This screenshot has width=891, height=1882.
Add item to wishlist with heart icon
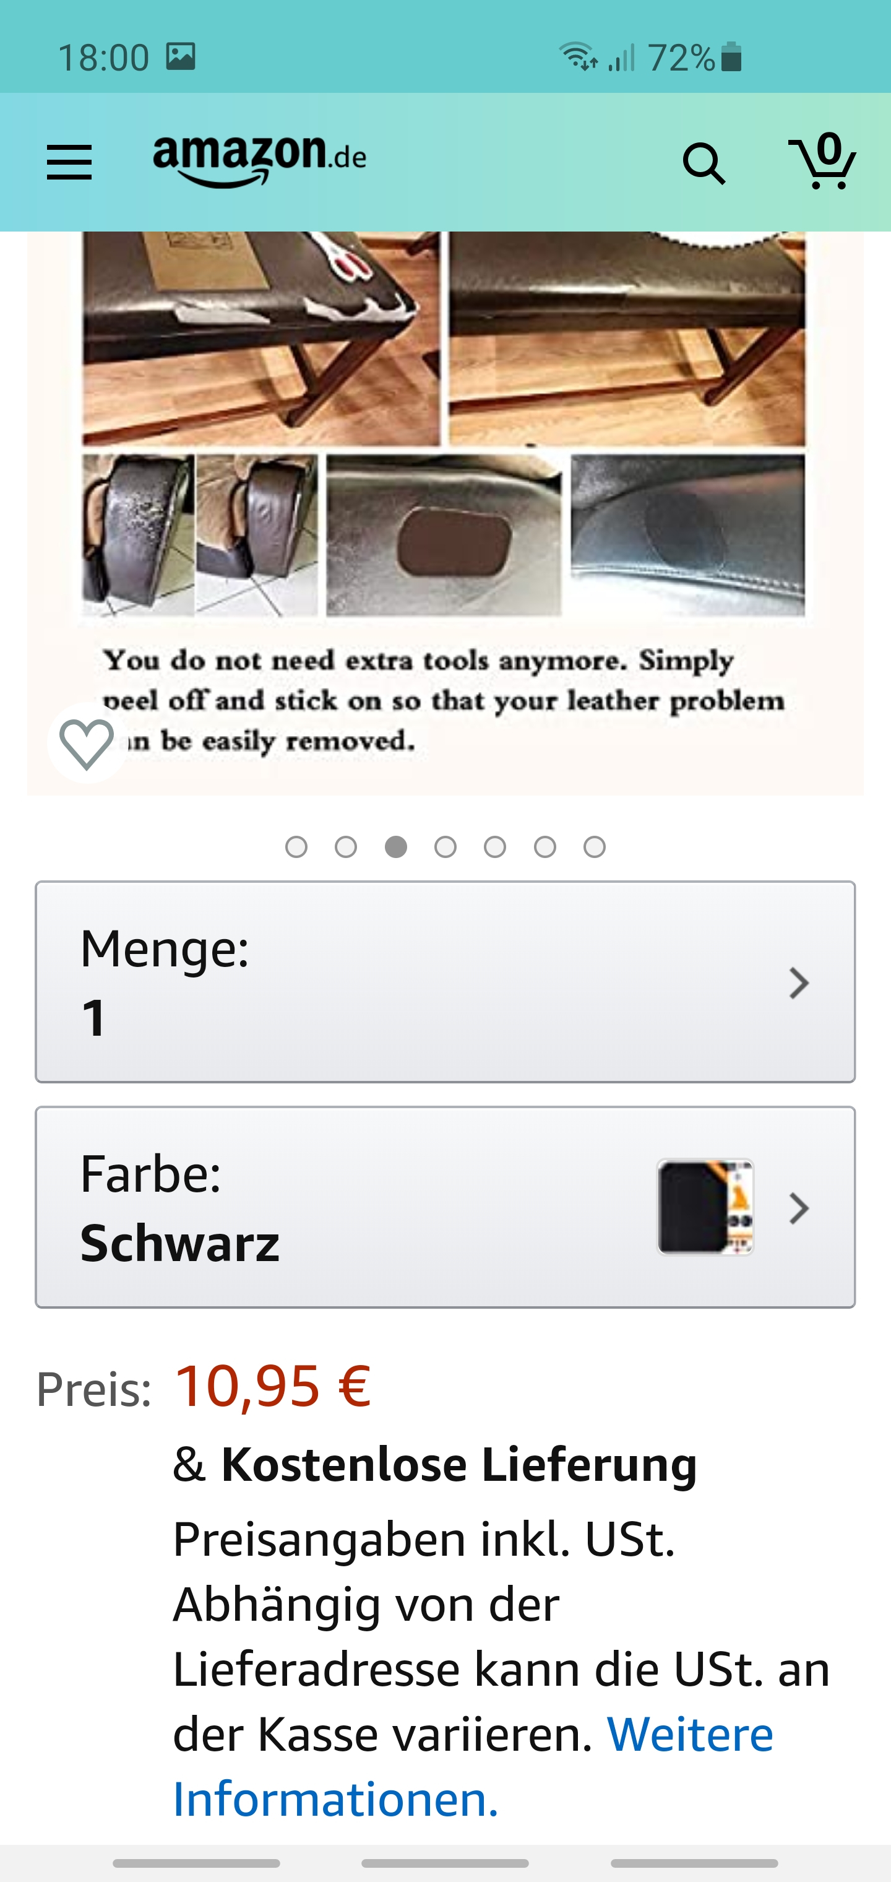87,744
